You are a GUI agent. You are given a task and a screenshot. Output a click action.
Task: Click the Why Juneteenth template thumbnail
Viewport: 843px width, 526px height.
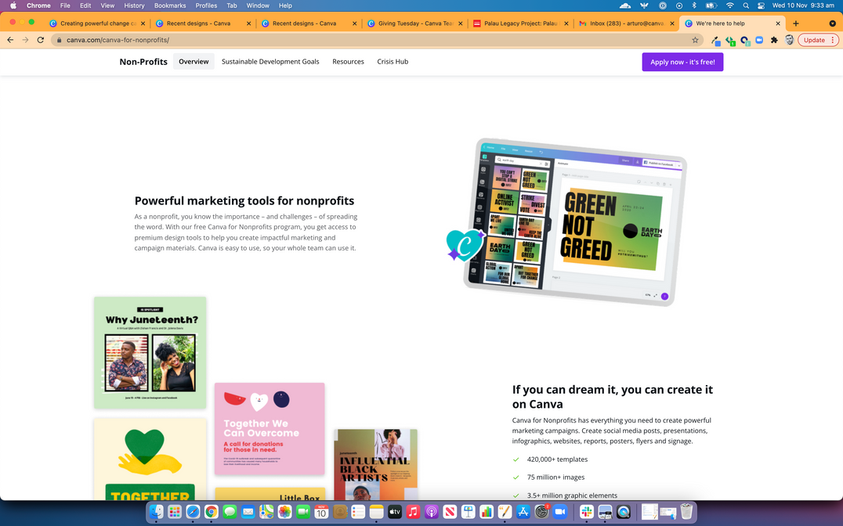click(x=150, y=352)
